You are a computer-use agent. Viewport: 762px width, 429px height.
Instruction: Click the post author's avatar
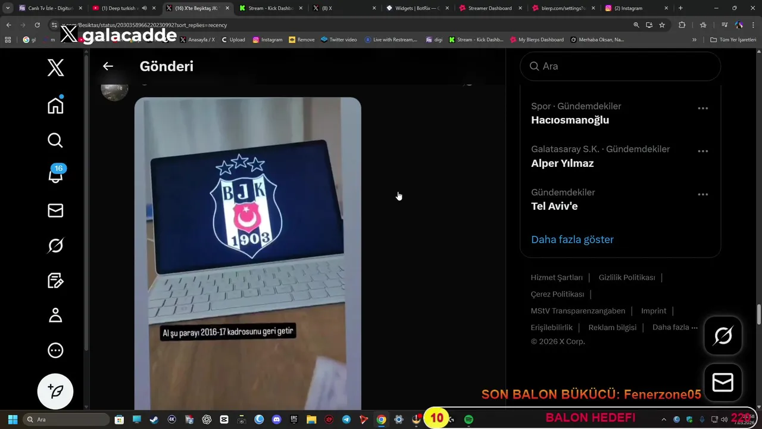114,90
